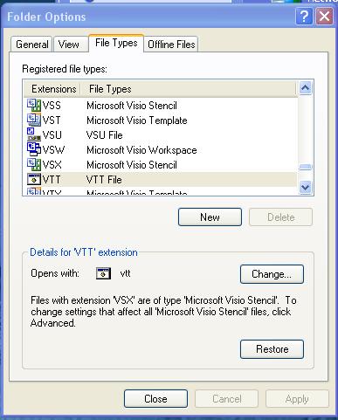Click the 'Opens with:' label
The height and width of the screenshot is (420, 338).
pos(55,273)
